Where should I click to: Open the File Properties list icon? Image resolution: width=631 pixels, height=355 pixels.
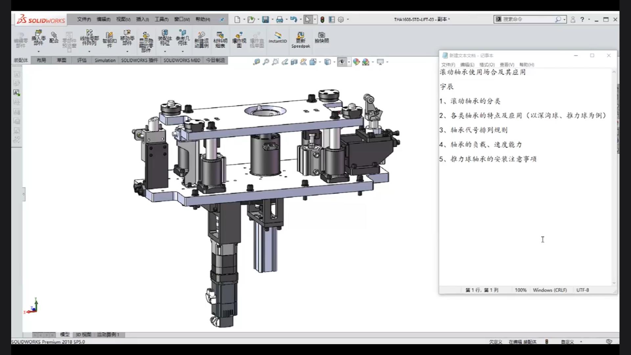(332, 19)
